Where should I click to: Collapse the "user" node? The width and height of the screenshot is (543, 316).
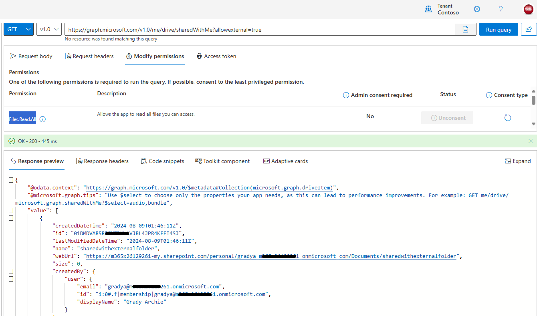tap(11, 279)
